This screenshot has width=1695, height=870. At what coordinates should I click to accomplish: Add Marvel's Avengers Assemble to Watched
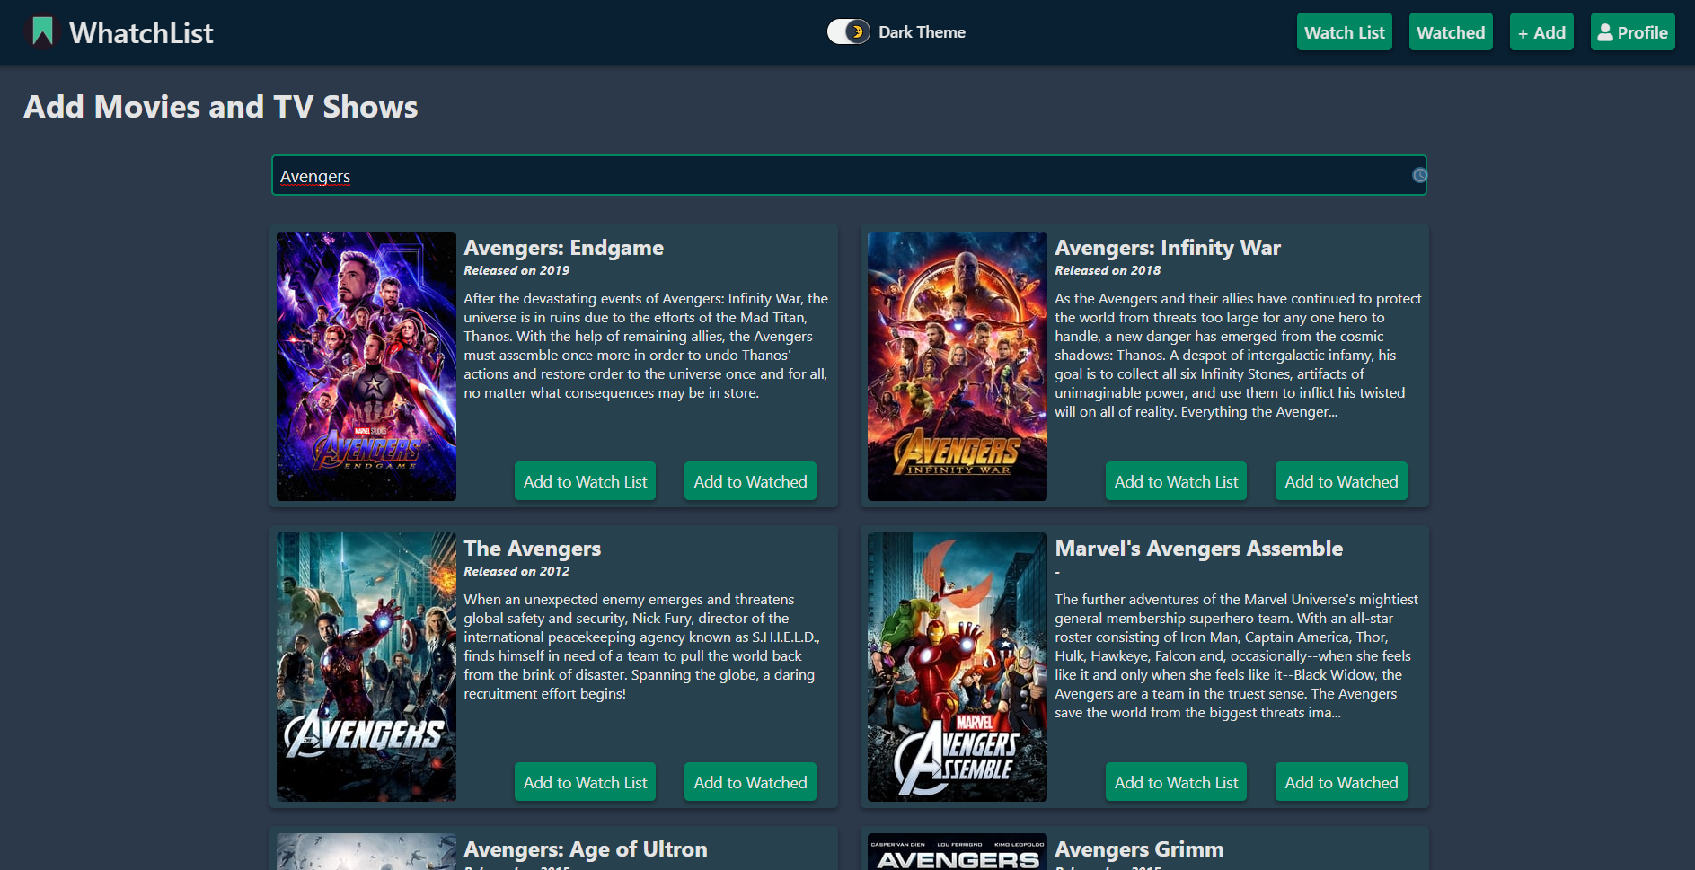(x=1341, y=782)
